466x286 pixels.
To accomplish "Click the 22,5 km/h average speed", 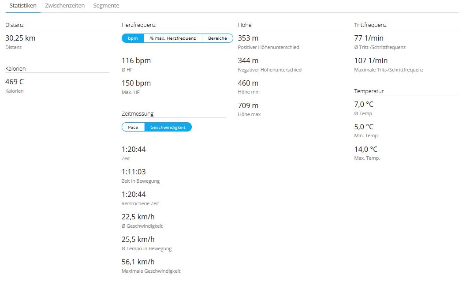I will pos(138,217).
